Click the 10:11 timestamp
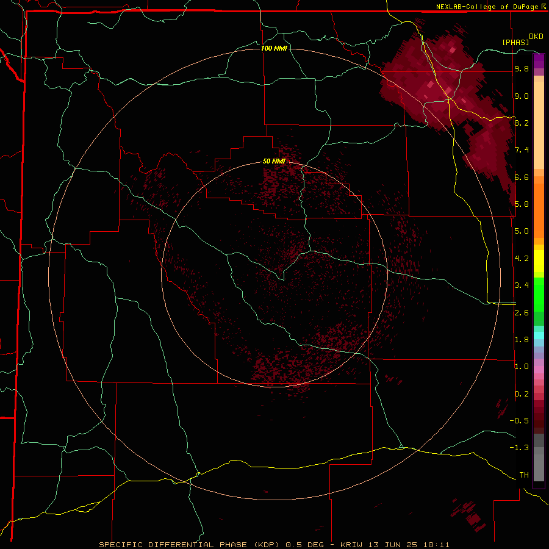The width and height of the screenshot is (549, 549). point(436,545)
